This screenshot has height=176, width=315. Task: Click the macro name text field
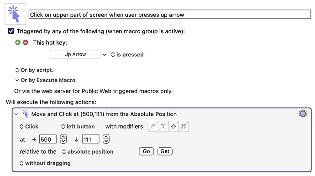(170, 15)
